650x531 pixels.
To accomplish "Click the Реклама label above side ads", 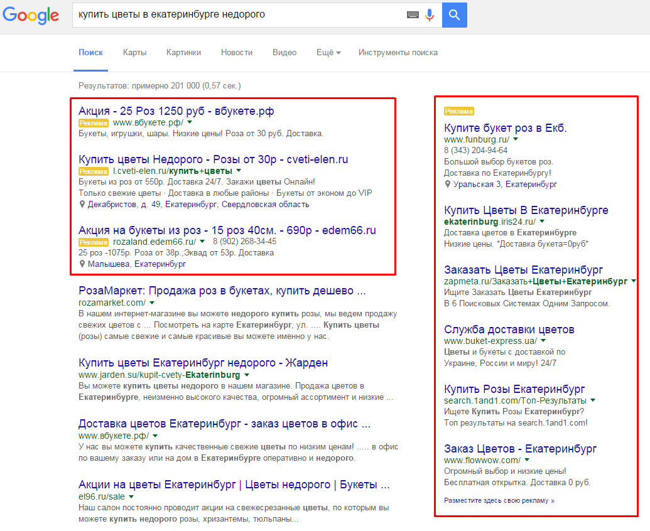I will [x=459, y=111].
